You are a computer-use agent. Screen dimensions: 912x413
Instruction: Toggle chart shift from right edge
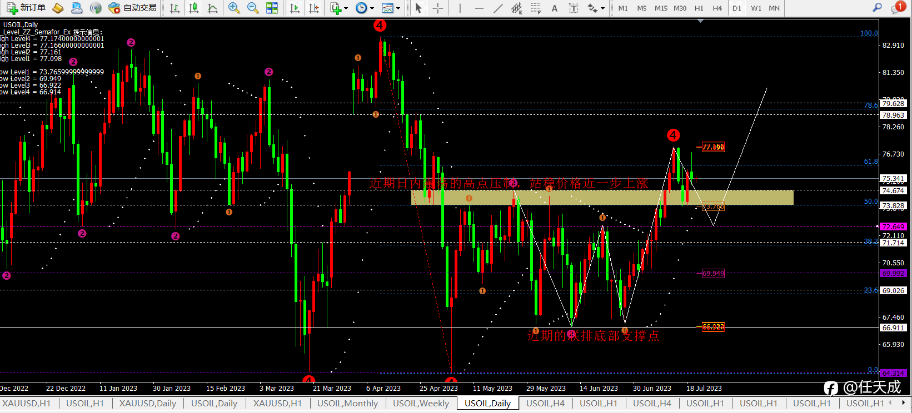pyautogui.click(x=314, y=8)
